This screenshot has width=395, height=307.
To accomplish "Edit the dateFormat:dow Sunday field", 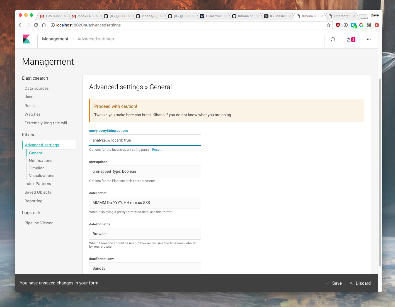I will (145, 268).
